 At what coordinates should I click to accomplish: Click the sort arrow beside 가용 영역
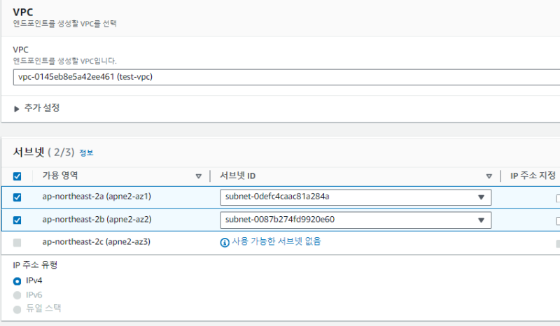pos(198,176)
